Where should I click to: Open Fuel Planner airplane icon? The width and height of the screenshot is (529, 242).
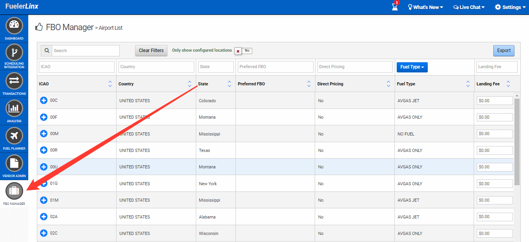(x=14, y=136)
